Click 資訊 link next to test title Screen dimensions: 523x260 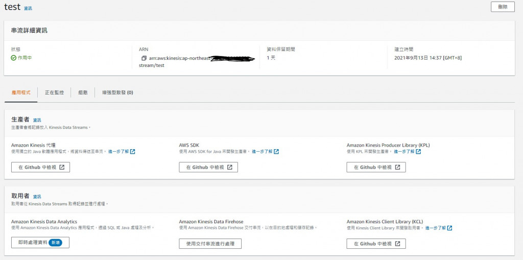[28, 8]
